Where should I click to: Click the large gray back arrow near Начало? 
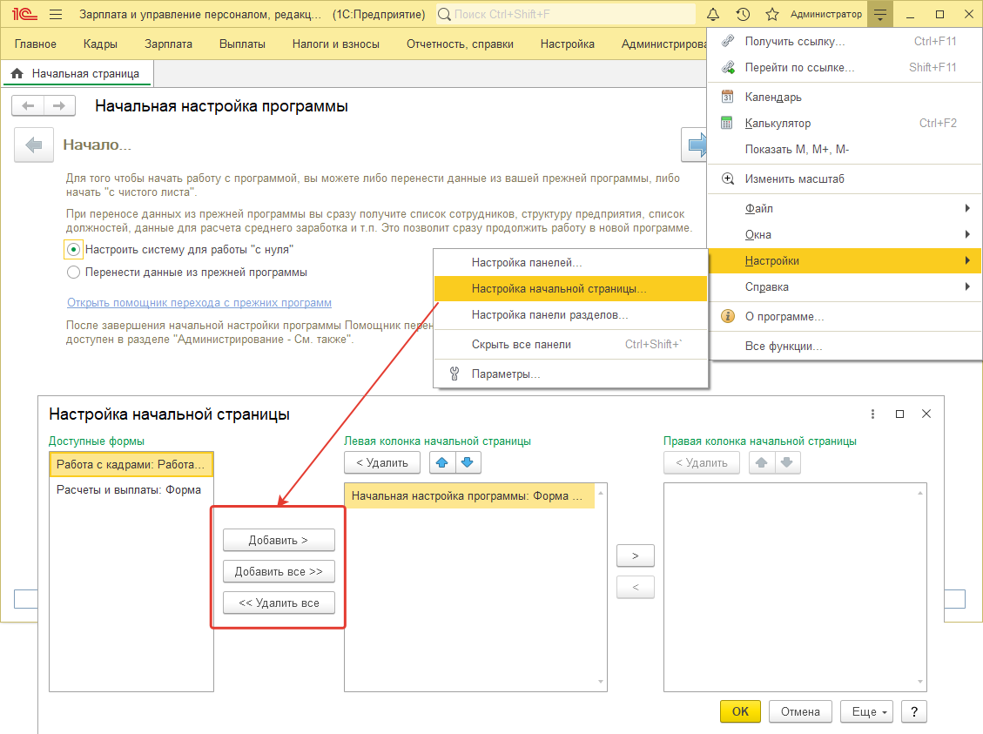[34, 145]
